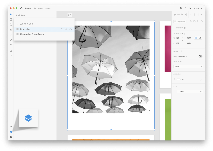Open the Scrolling dropdown set to None
213x151 pixels.
(188, 66)
